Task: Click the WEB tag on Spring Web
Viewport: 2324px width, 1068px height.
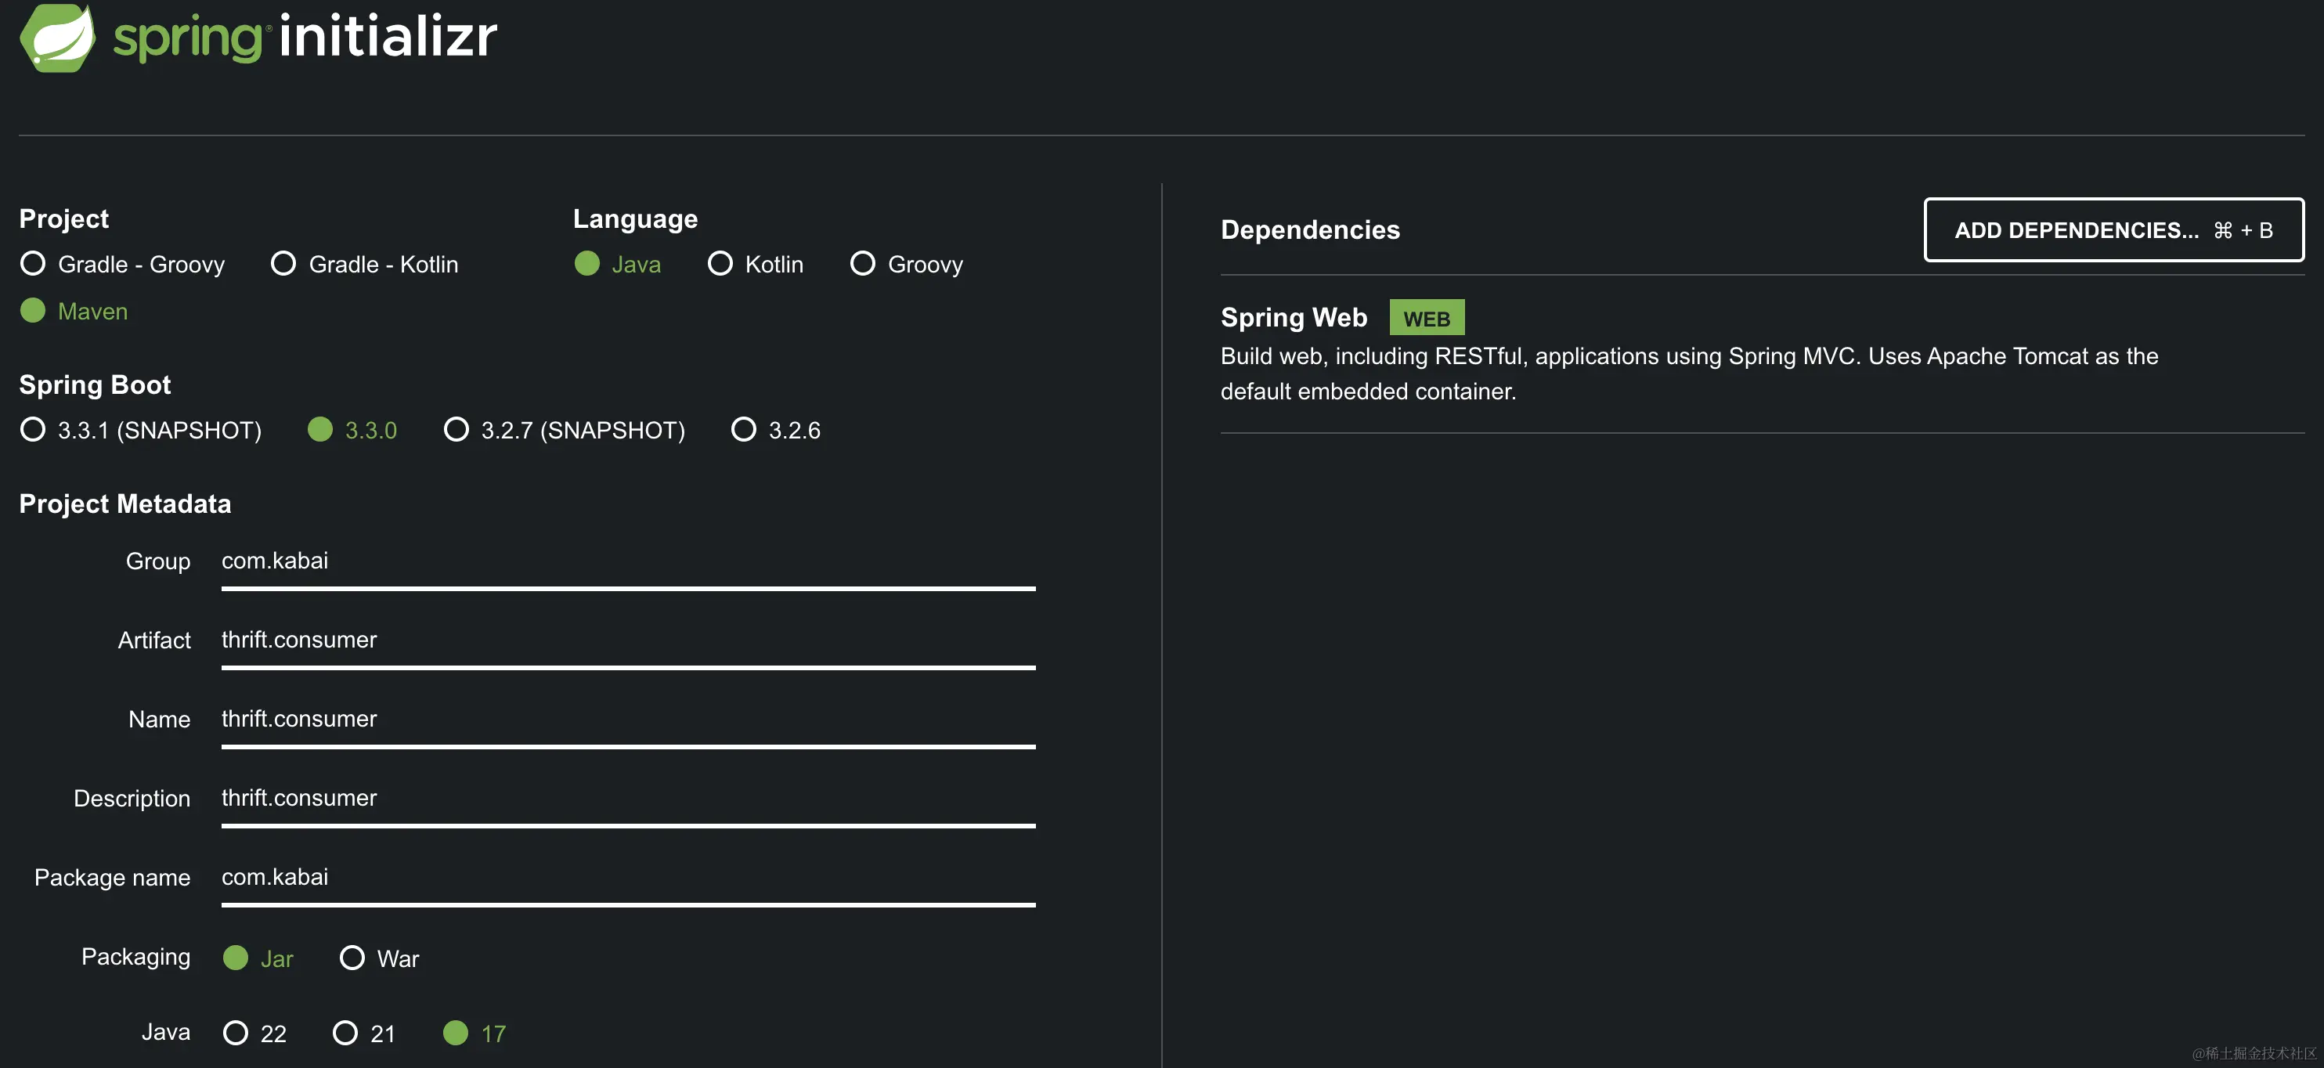Action: (1427, 319)
